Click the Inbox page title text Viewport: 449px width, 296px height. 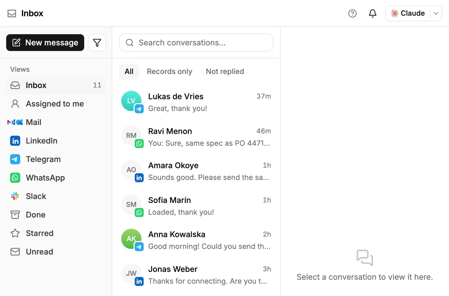click(x=32, y=13)
